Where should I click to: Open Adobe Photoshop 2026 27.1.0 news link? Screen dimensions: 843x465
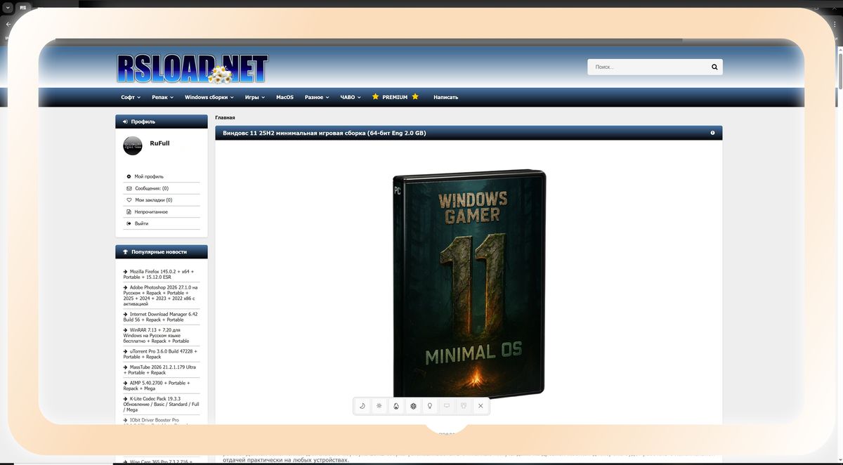coord(160,296)
